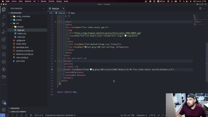This screenshot has width=208, height=117.
Task: Open the Editar menu
Action: pyautogui.click(x=20, y=1)
